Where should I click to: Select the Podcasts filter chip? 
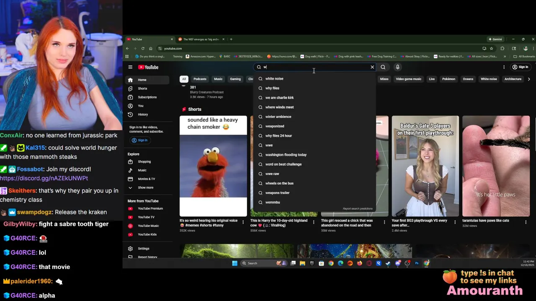click(x=200, y=79)
